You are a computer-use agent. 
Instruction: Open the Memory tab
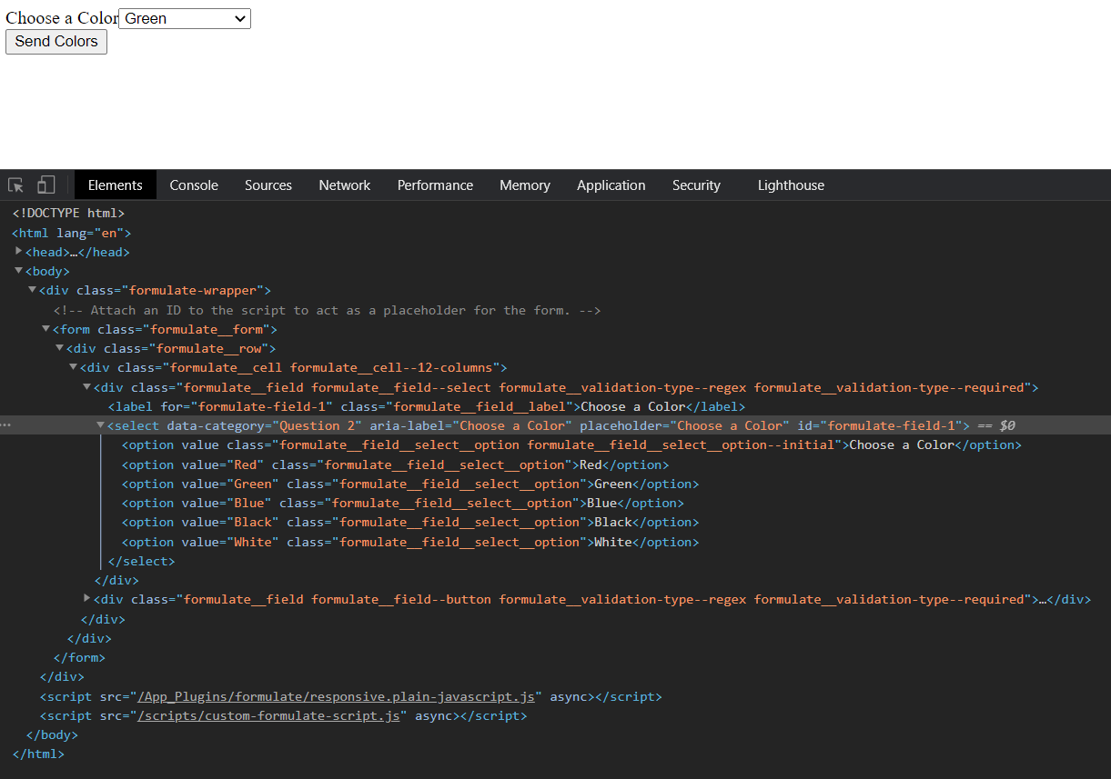click(525, 185)
